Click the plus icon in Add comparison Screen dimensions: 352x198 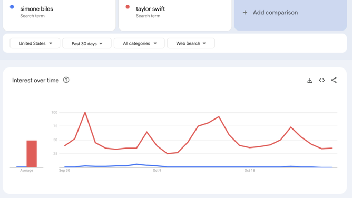coord(245,12)
